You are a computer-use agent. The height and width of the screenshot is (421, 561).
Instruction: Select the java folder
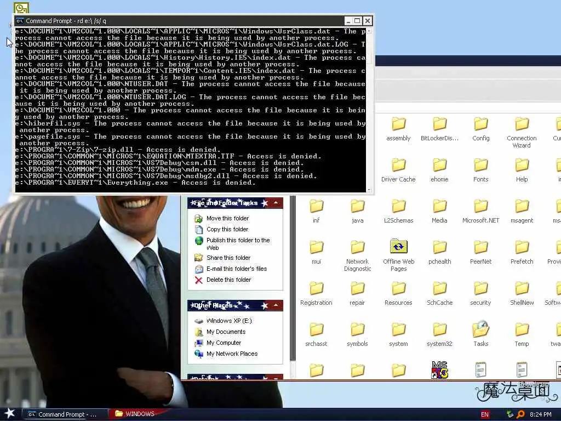(x=357, y=211)
